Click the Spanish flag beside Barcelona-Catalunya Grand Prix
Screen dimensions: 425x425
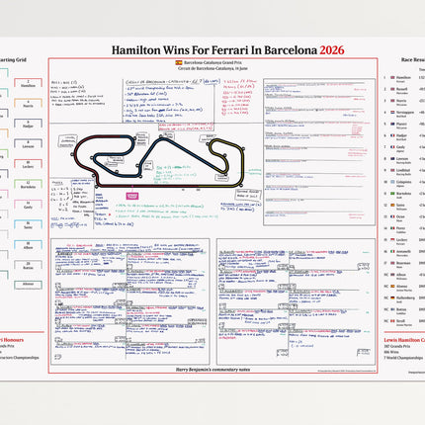click(179, 62)
